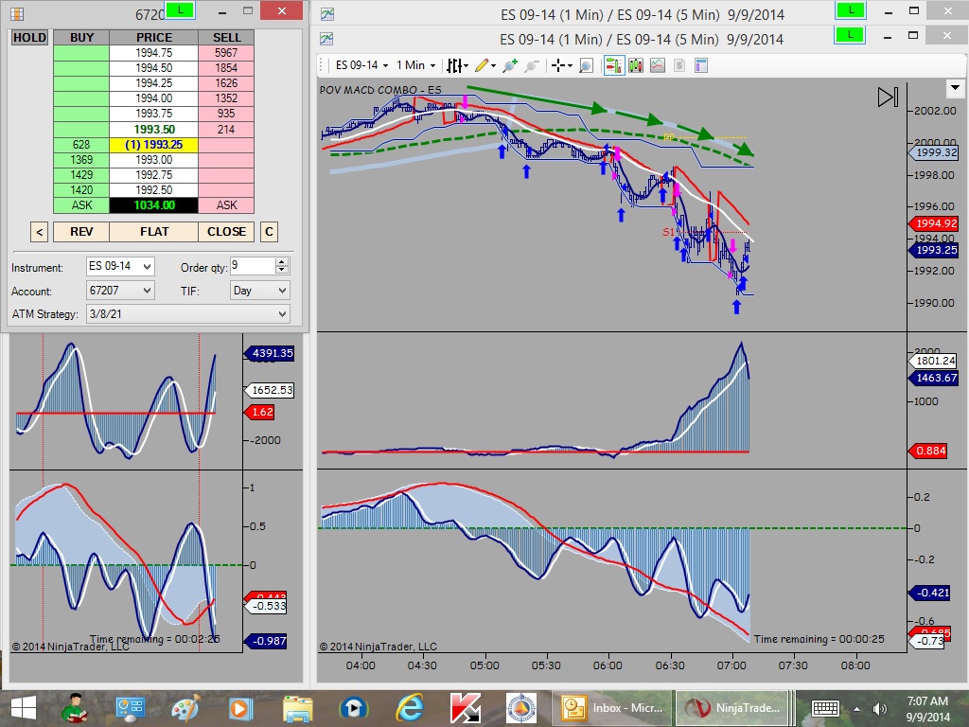Select the crosshair cursor tool
This screenshot has width=969, height=727.
pos(558,65)
